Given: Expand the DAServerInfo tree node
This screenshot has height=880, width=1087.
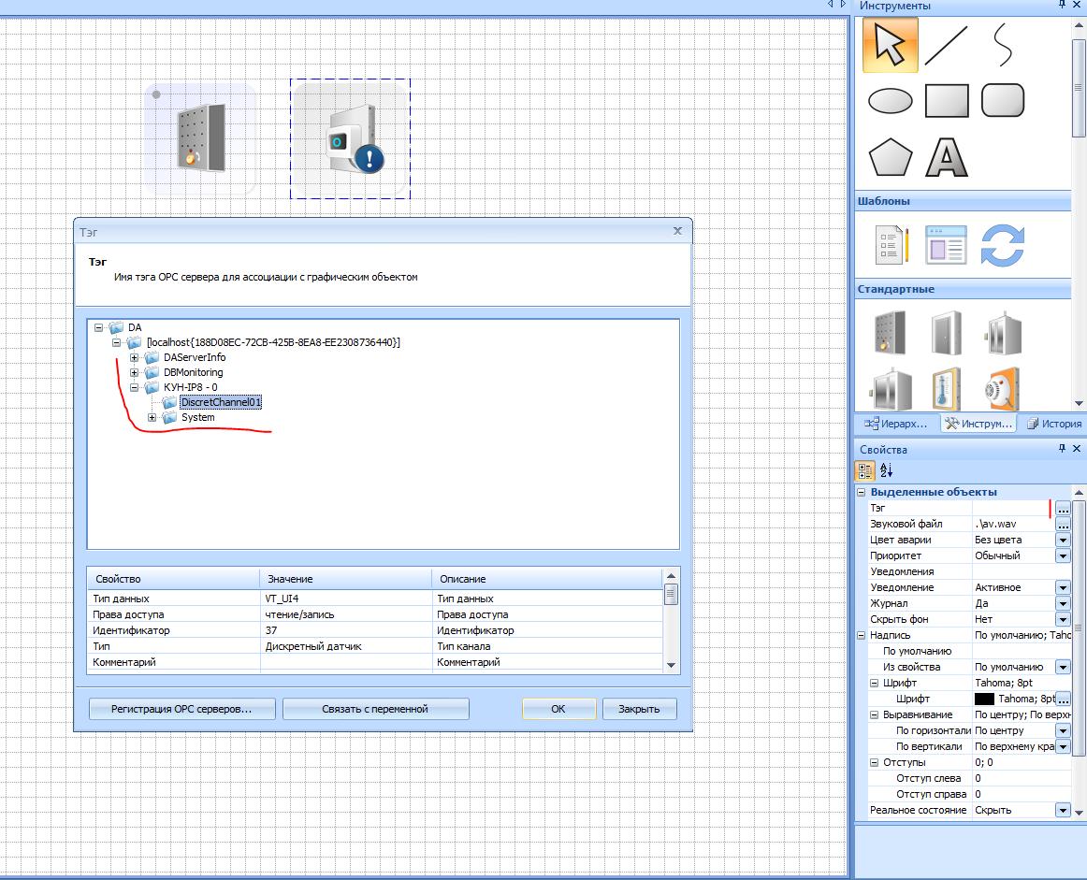Looking at the screenshot, I should click(135, 357).
